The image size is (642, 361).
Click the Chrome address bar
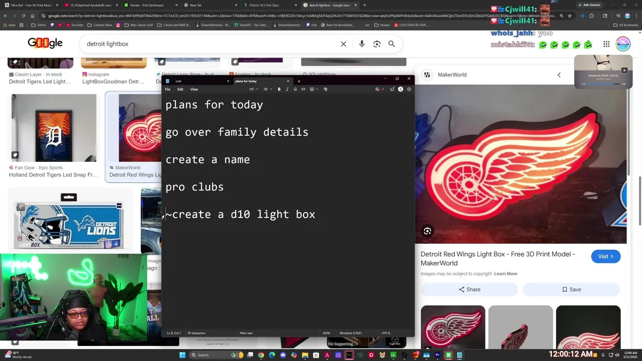301,16
